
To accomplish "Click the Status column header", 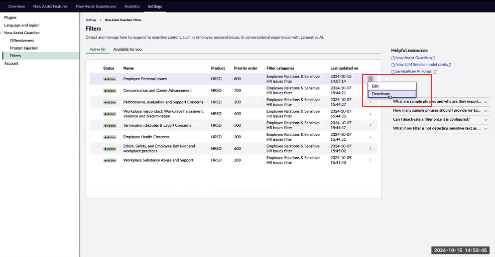I will (x=108, y=68).
